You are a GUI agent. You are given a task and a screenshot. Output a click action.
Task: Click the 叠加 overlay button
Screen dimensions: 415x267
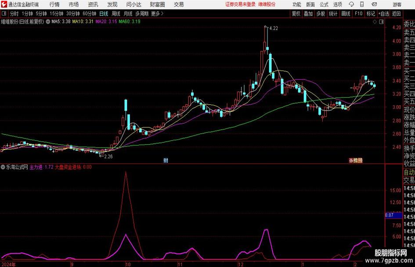click(308, 14)
